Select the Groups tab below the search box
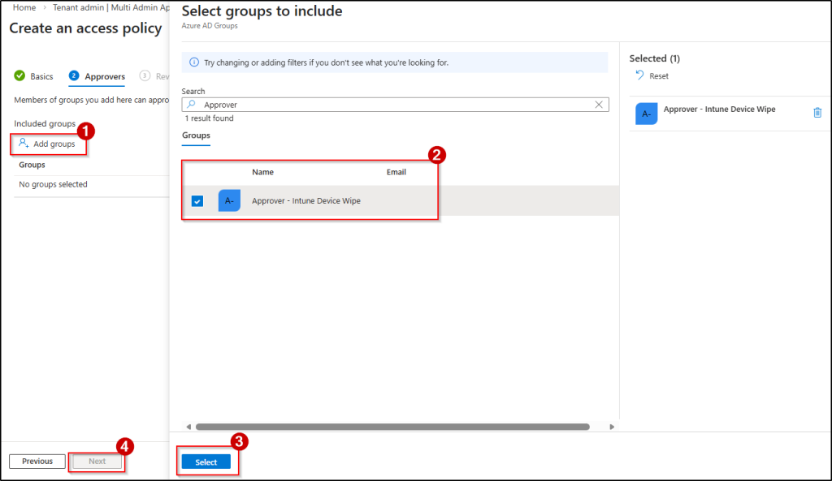Screen dimensions: 832x481 pos(195,136)
